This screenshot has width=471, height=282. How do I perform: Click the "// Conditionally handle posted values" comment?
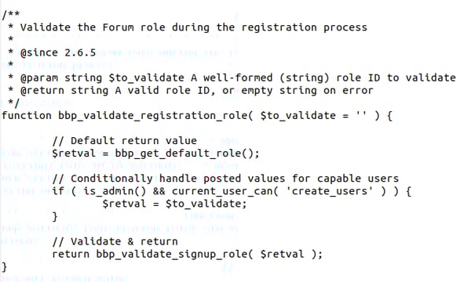point(225,179)
